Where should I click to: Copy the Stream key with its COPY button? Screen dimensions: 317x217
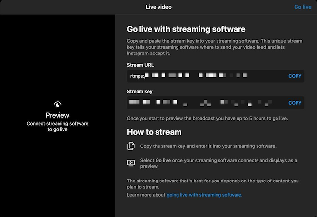[x=295, y=103]
